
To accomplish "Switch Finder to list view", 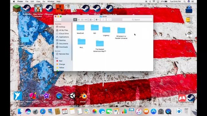I will [x=79, y=20].
